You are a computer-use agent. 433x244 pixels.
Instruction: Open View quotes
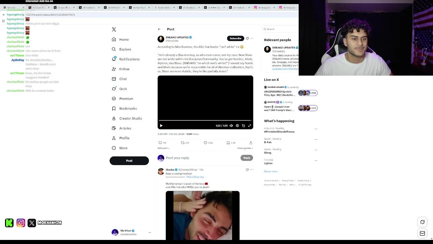[245, 148]
